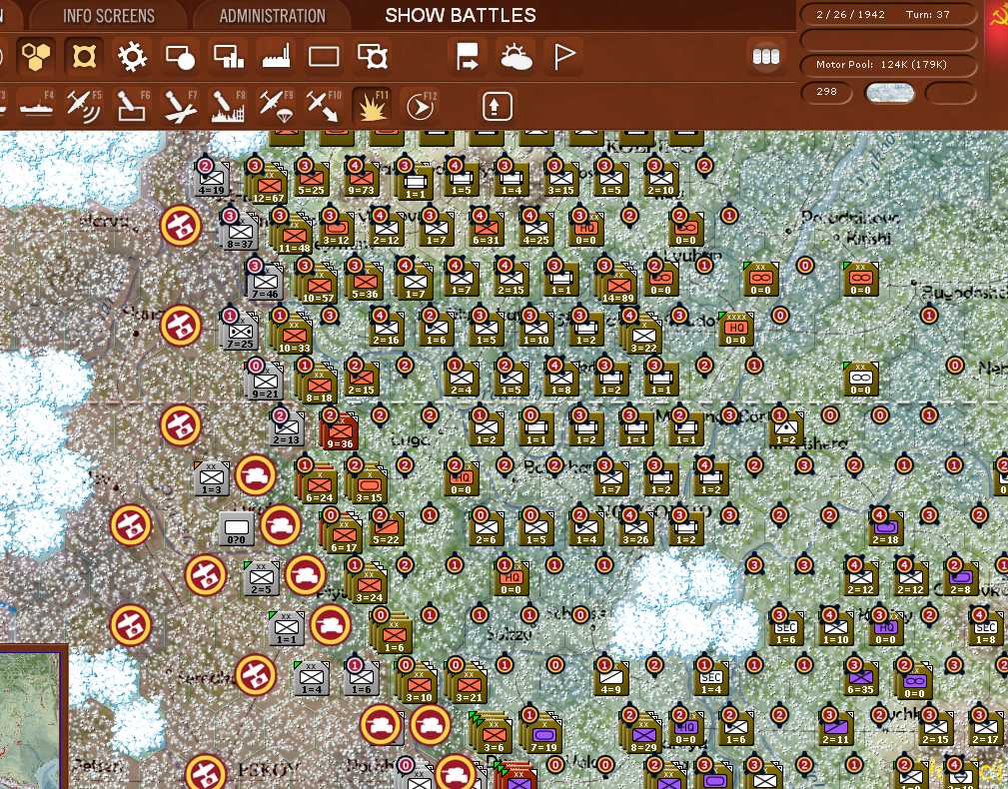Select the Soviet unit labeled 3=26

pos(635,529)
